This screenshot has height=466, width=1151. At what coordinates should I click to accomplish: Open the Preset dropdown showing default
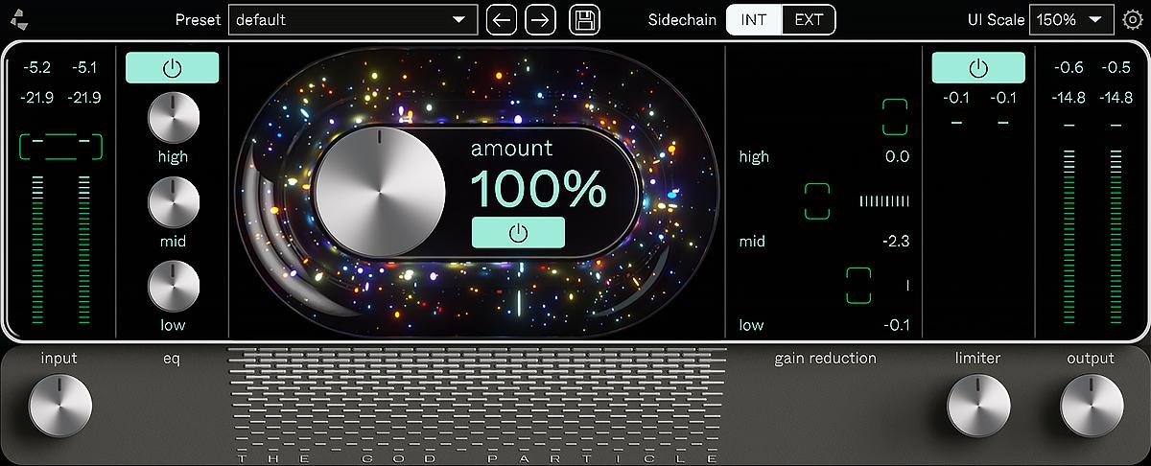(x=352, y=19)
